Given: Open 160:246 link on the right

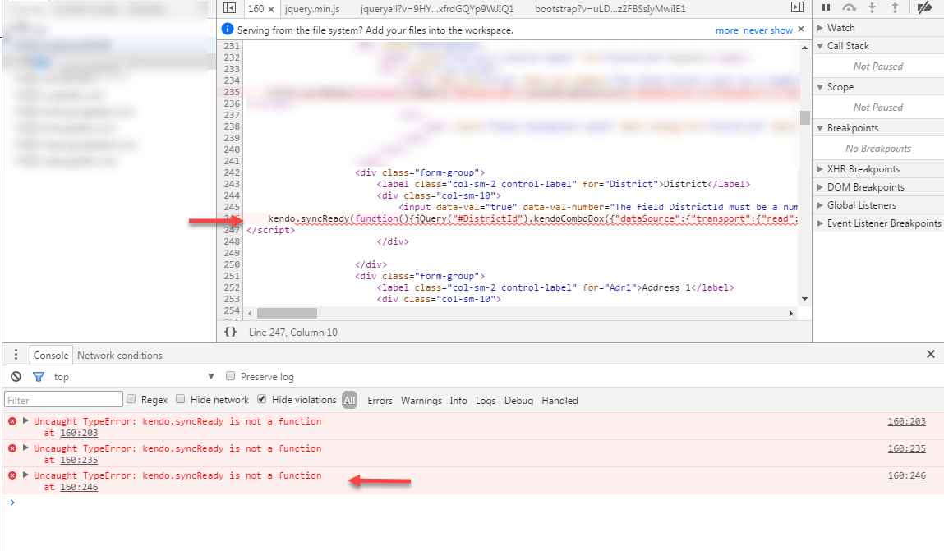Looking at the screenshot, I should pos(907,475).
